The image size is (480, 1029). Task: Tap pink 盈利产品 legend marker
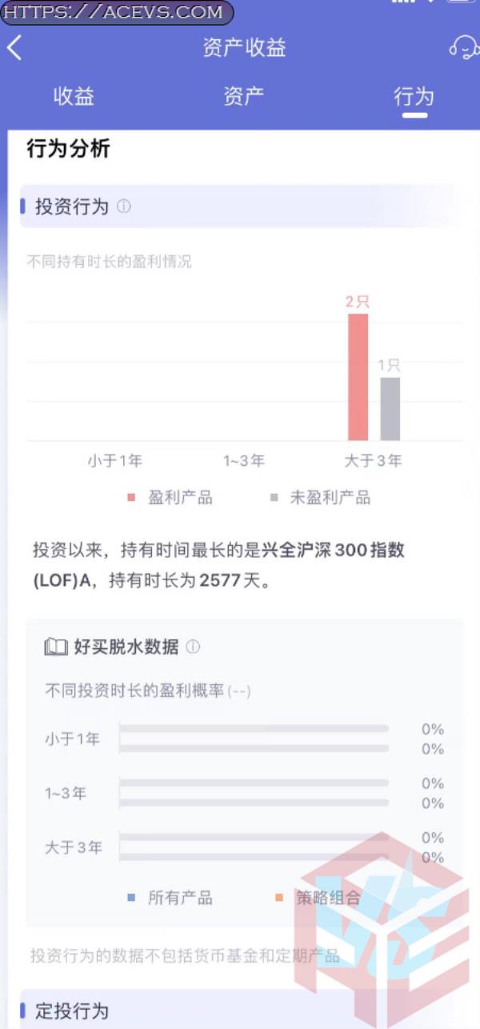(132, 498)
